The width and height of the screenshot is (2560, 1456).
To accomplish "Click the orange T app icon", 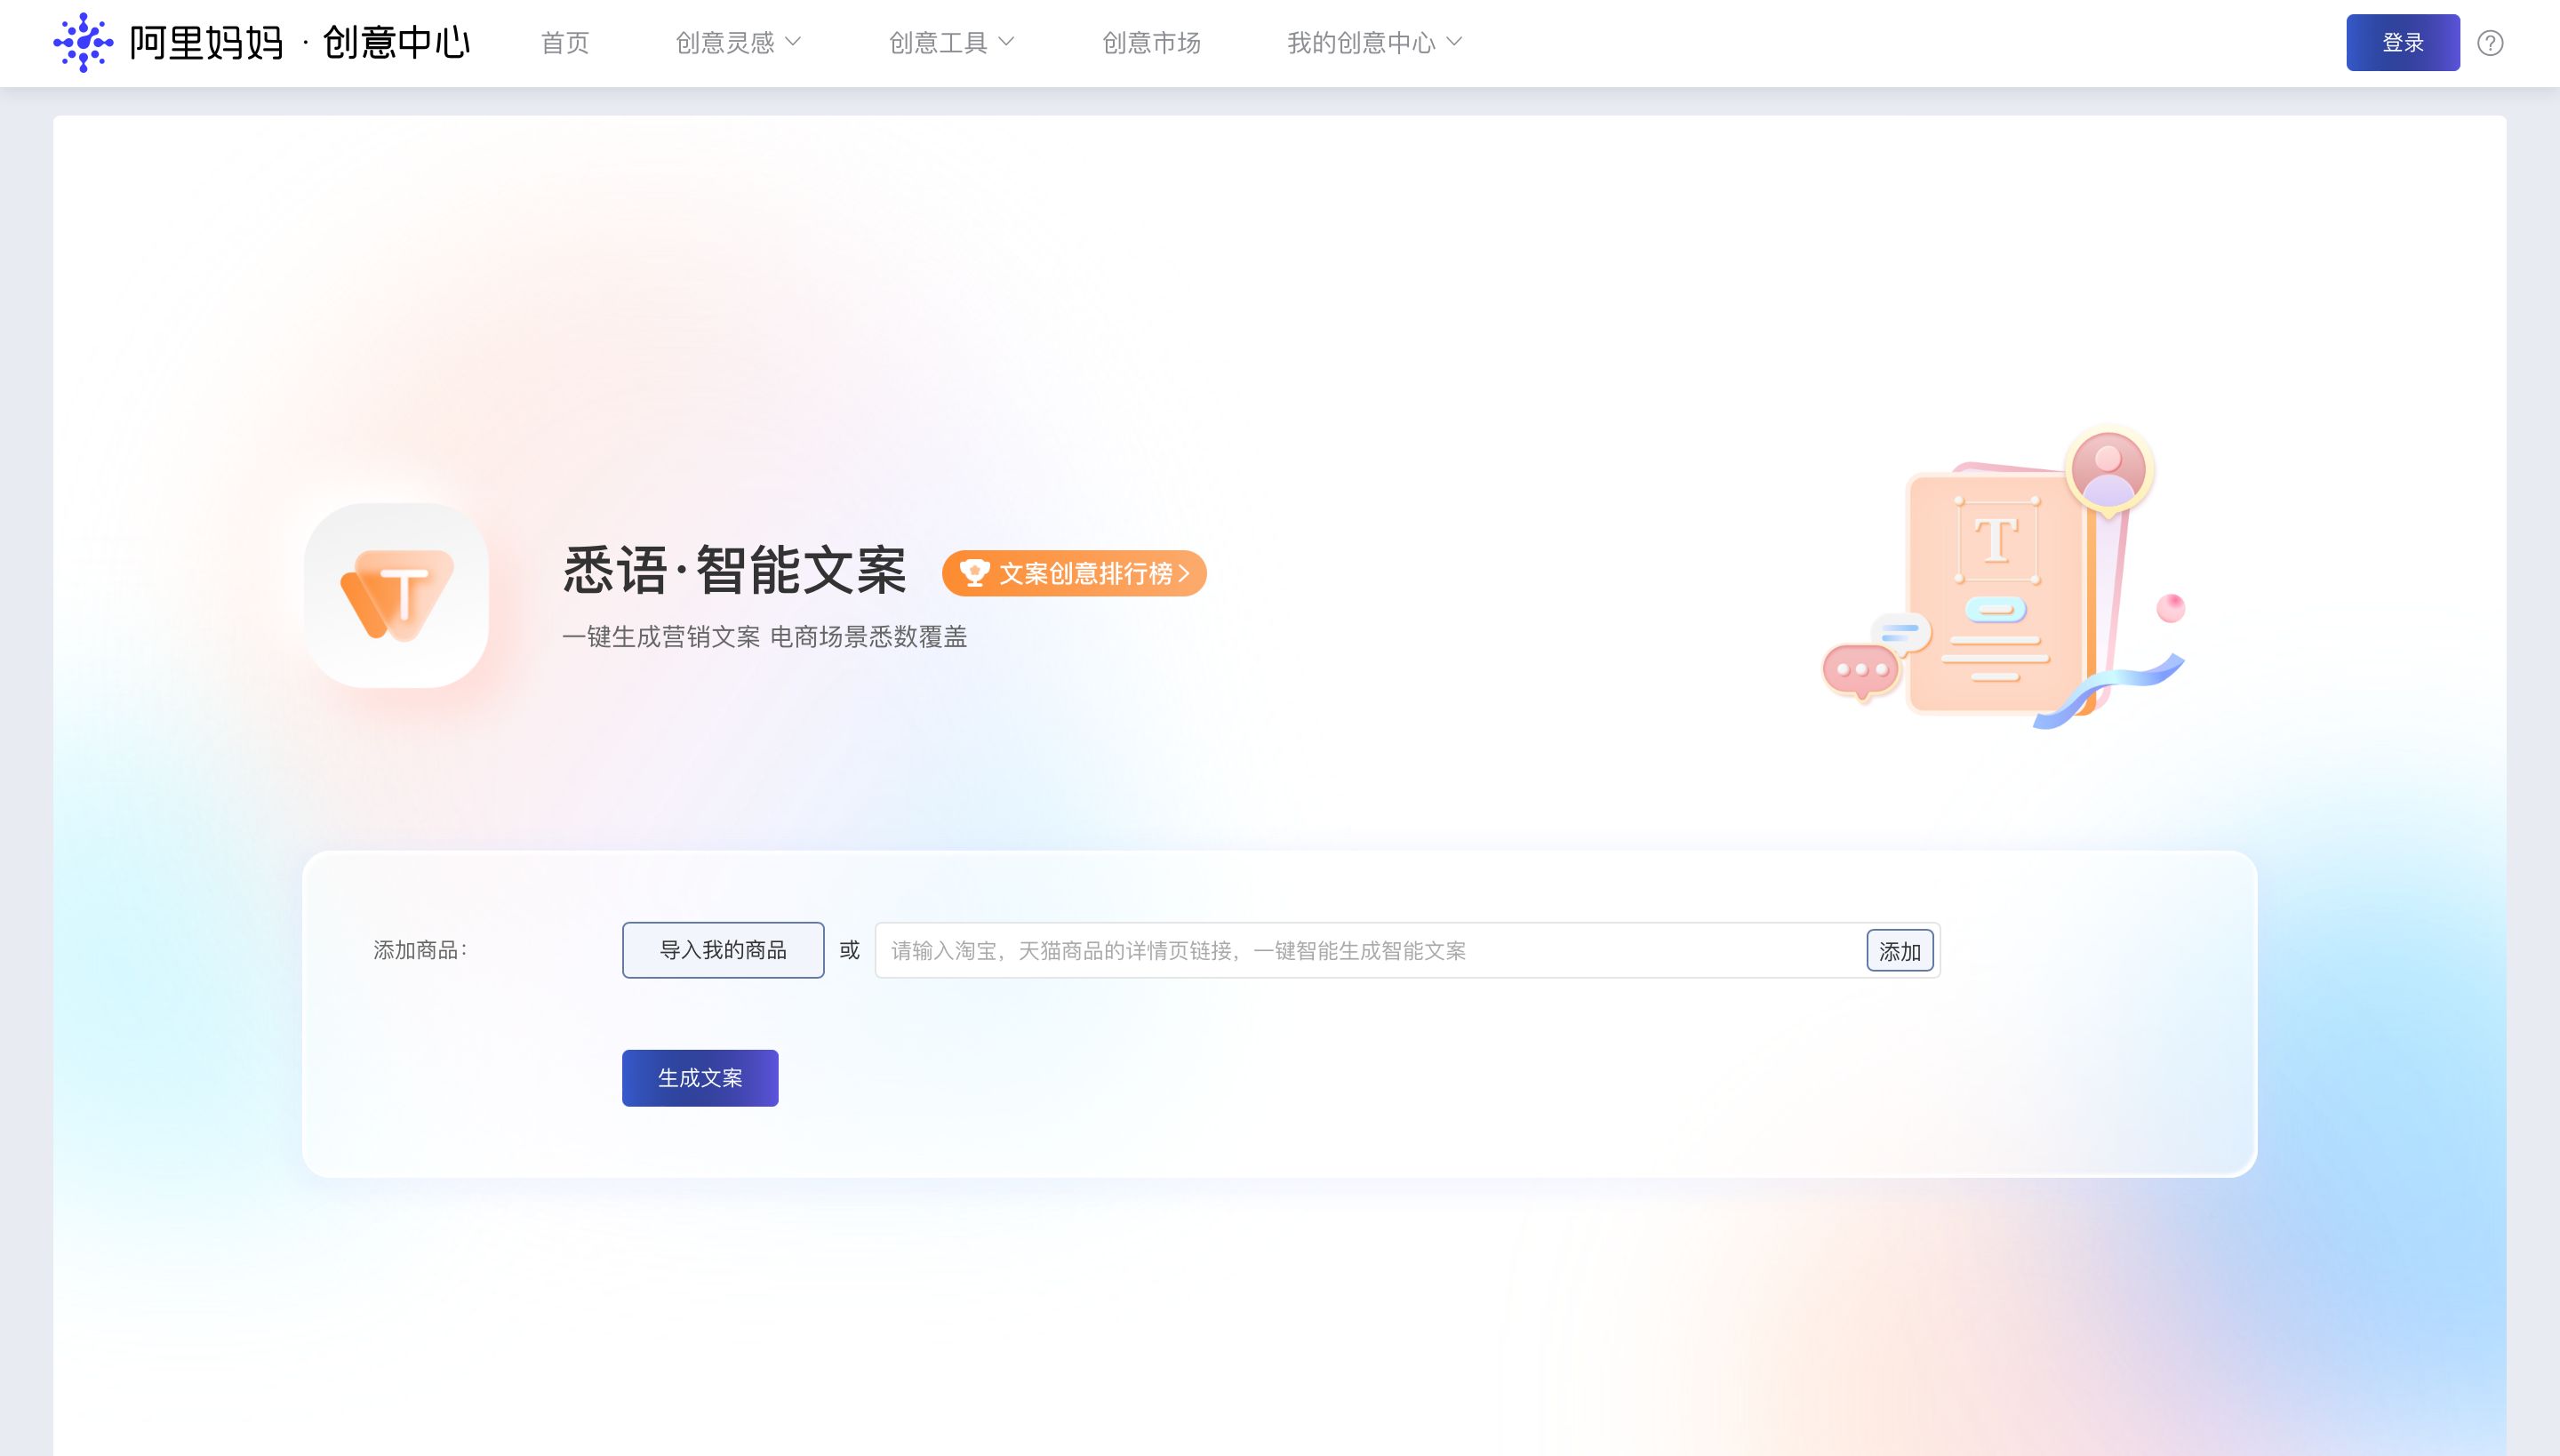I will coord(397,595).
